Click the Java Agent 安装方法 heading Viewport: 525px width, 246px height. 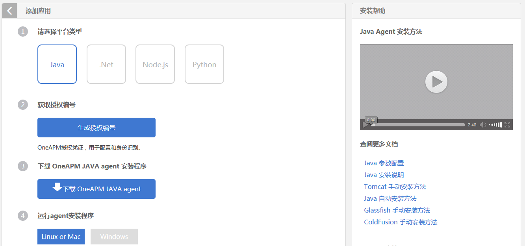point(391,31)
